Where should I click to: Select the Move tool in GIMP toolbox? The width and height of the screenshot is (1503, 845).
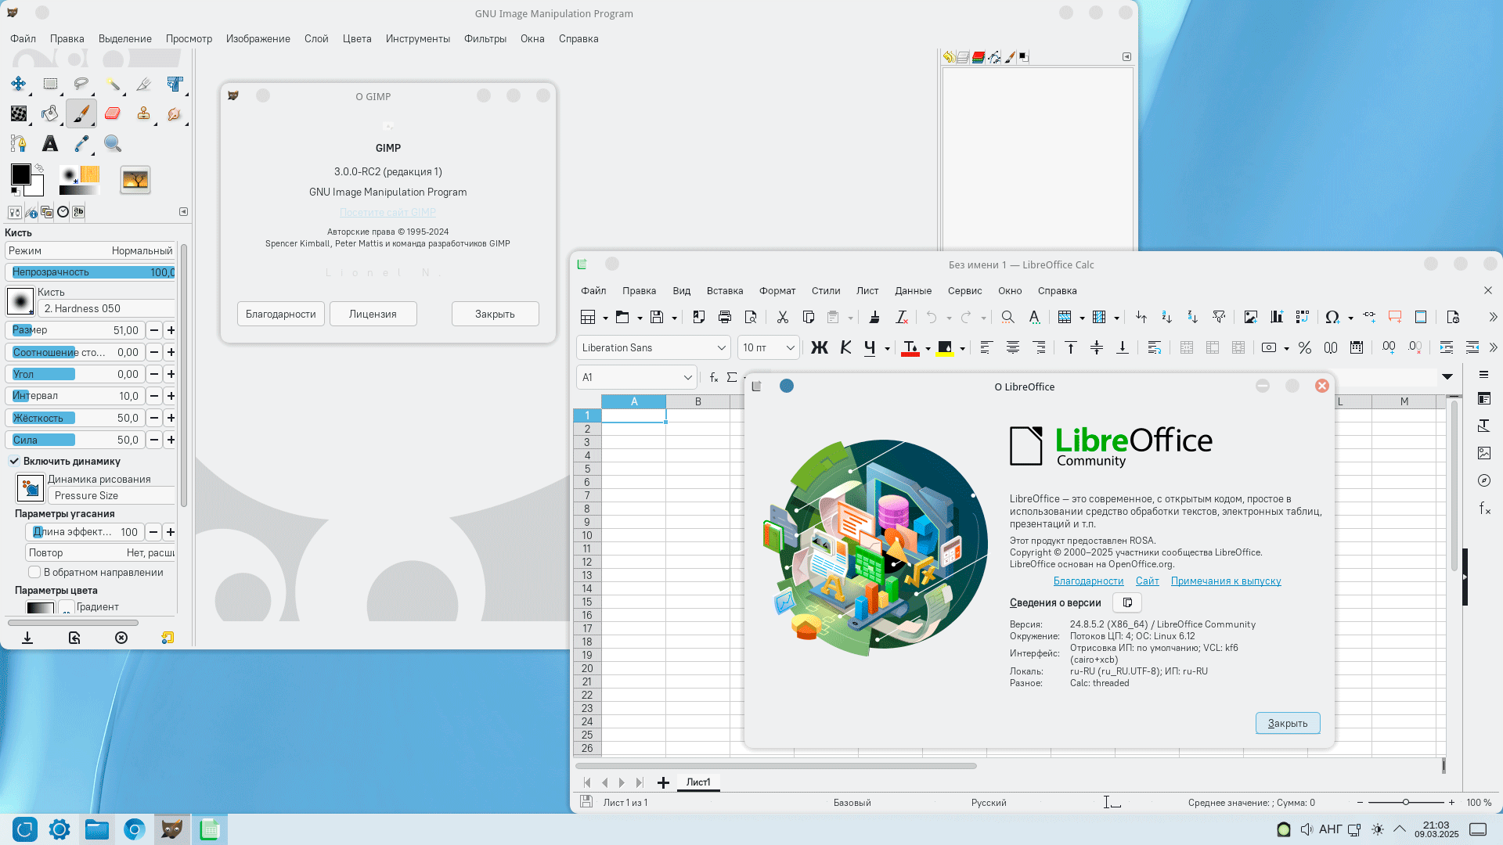[19, 84]
